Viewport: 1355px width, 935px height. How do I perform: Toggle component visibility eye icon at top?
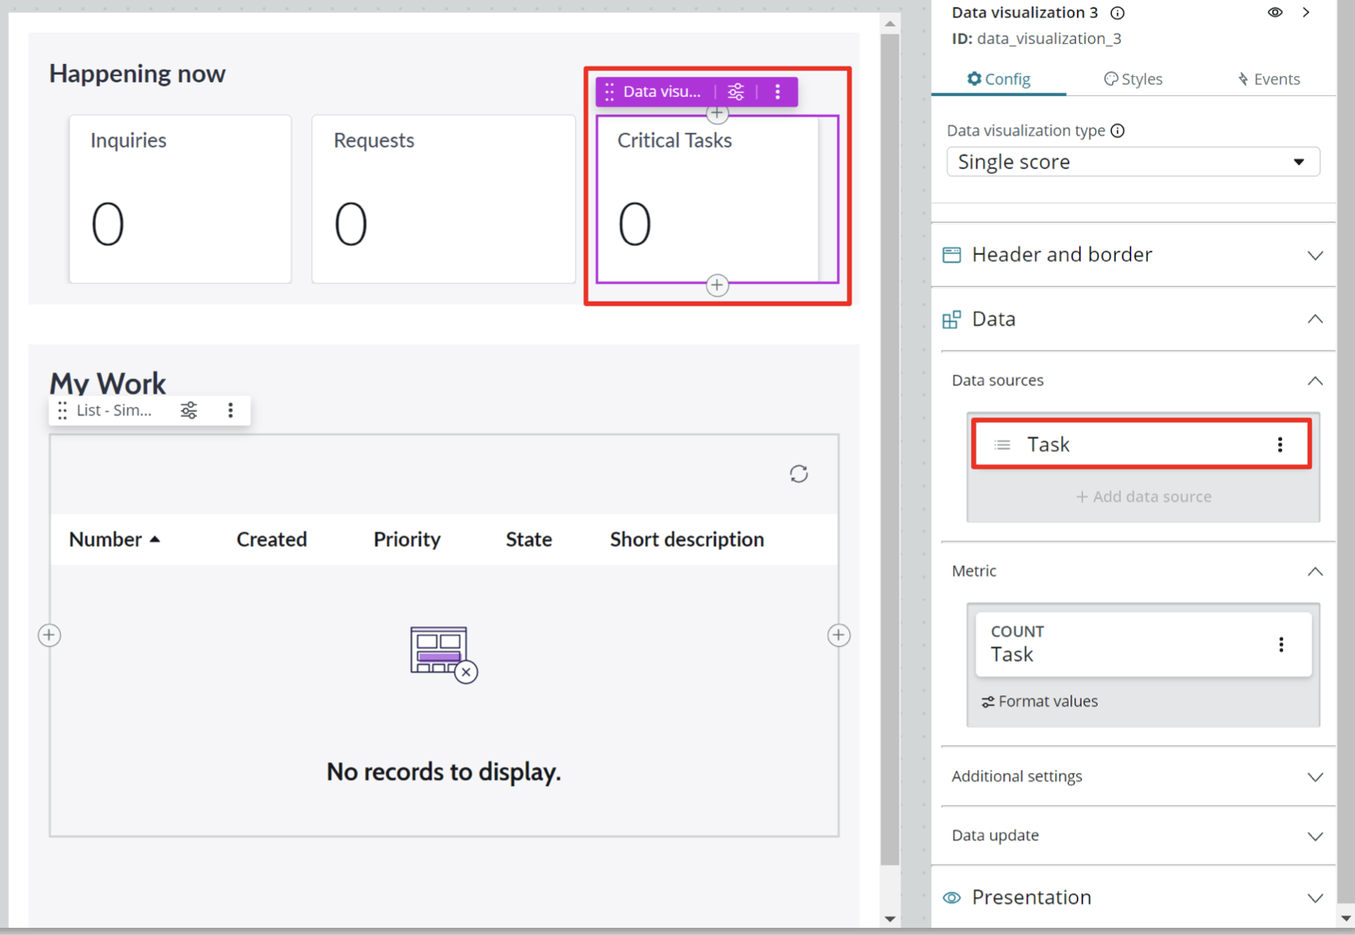(1275, 12)
